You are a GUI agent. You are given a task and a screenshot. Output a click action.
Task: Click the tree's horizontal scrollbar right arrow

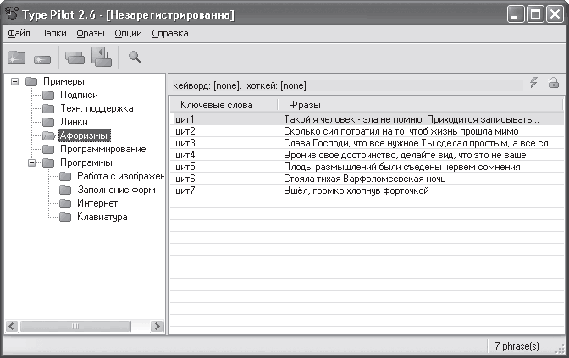pyautogui.click(x=157, y=326)
